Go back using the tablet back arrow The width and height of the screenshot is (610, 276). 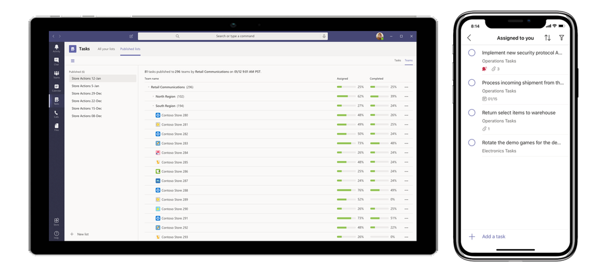(x=54, y=36)
